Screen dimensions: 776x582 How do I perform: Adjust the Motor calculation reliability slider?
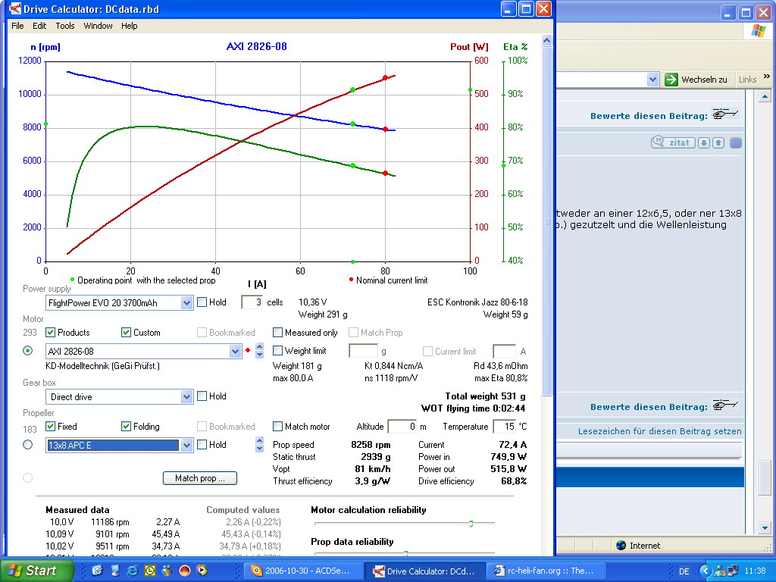pyautogui.click(x=471, y=524)
